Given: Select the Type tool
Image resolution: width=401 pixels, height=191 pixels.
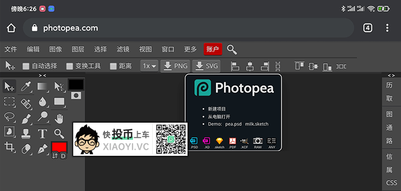Looking at the screenshot, I should pyautogui.click(x=43, y=133).
